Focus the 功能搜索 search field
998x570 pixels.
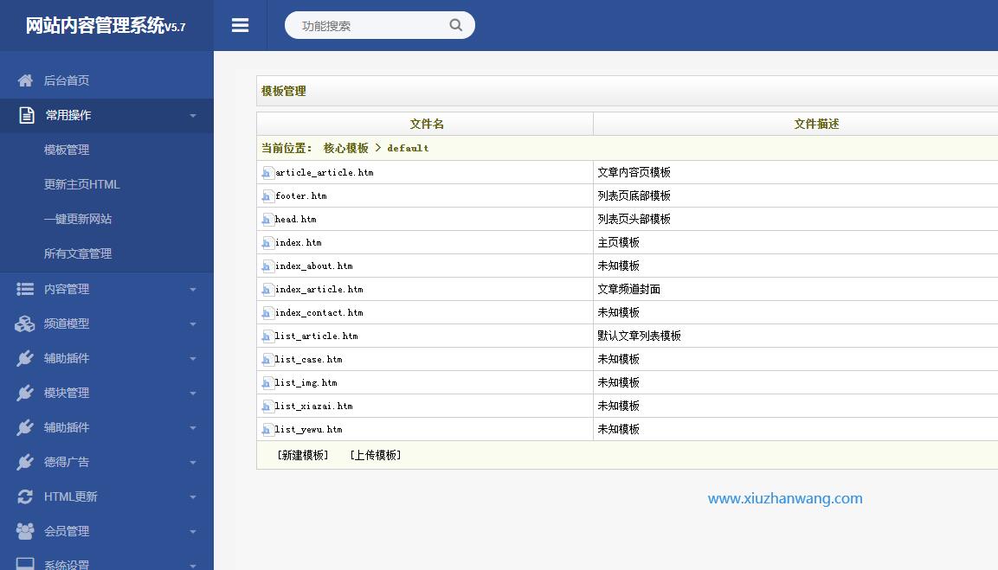click(x=368, y=26)
